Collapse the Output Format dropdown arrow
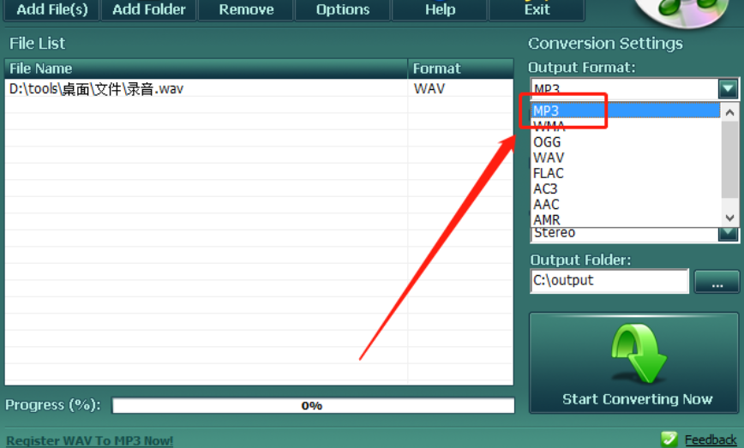This screenshot has width=744, height=448. click(x=729, y=88)
